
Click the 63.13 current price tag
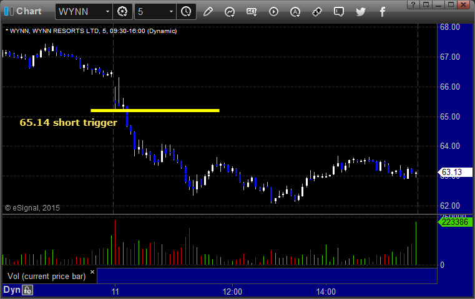[455, 172]
